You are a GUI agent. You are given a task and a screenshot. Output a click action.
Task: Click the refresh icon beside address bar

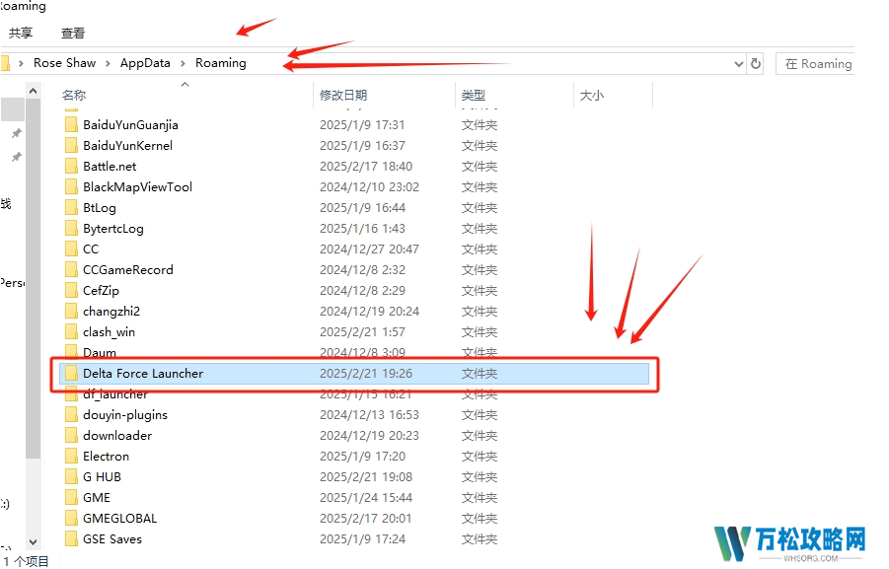[756, 63]
